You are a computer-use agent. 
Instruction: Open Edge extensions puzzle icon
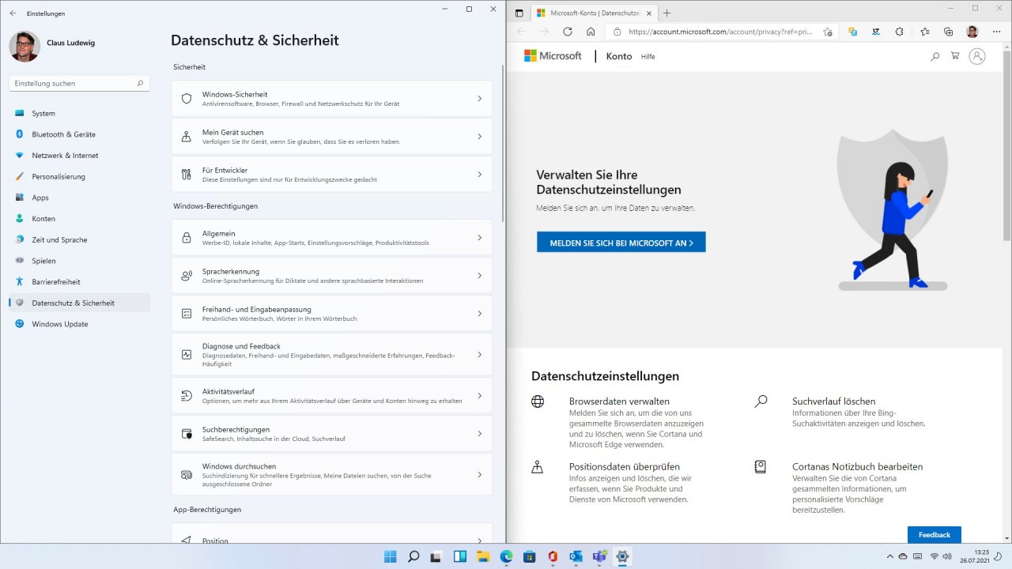tap(900, 32)
